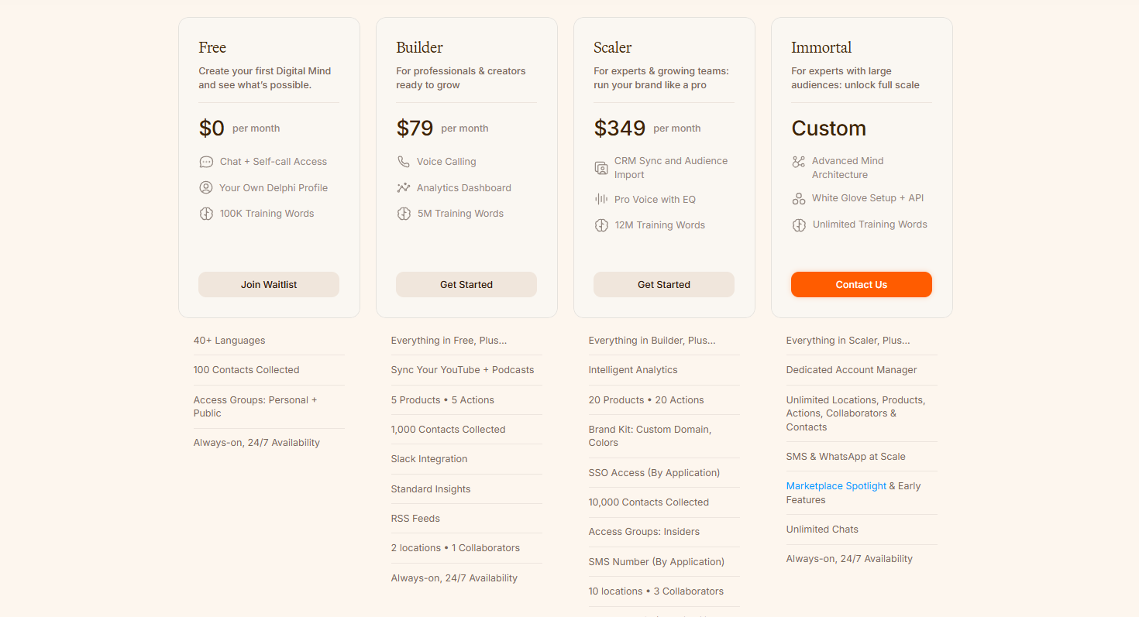Click the brain icon beside 100K Training Words
1139x617 pixels.
(x=206, y=214)
